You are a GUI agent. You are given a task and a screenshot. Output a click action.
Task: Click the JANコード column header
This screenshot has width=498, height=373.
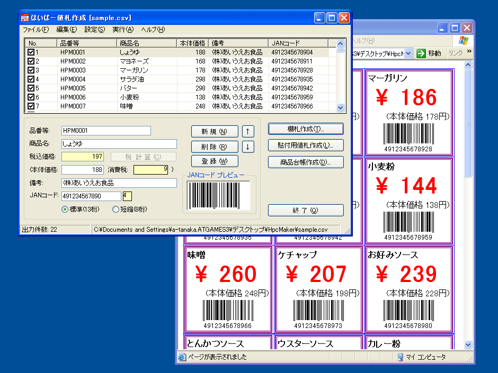pos(298,43)
